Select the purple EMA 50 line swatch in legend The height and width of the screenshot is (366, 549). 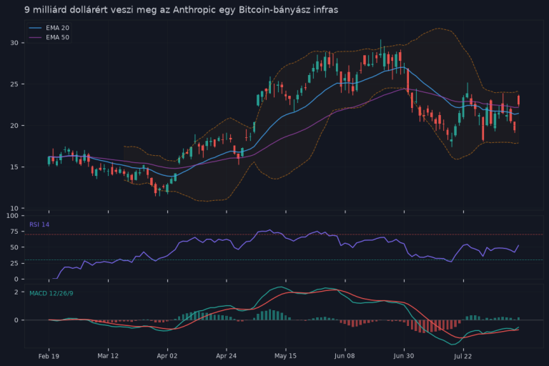tap(35, 37)
